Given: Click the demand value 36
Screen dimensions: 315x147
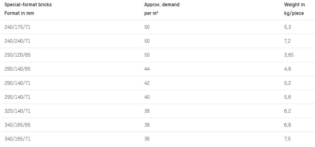Looking at the screenshot, I should pos(147,139).
